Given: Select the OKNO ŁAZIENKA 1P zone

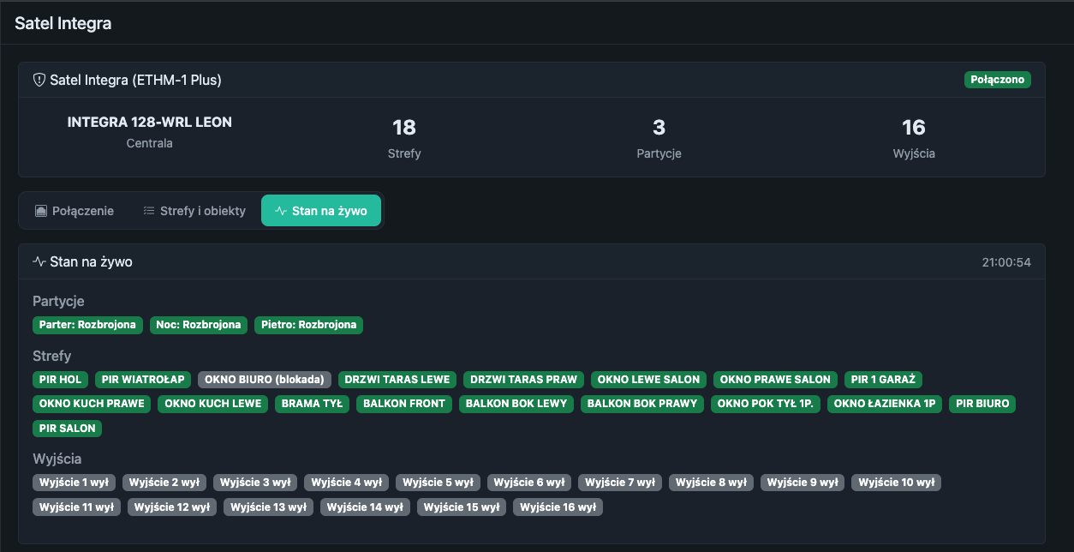Looking at the screenshot, I should (885, 403).
